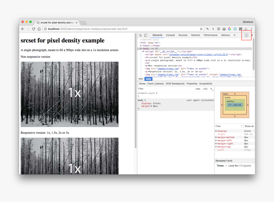The height and width of the screenshot is (202, 274).
Task: Open images/trees.jpg link in first img
Action: click(168, 69)
